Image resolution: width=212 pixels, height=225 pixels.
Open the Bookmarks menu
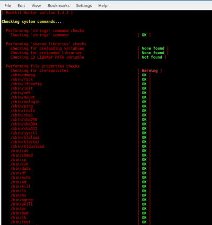click(x=58, y=6)
